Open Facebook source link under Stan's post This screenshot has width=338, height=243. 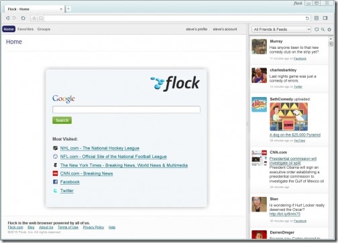[x=300, y=221]
